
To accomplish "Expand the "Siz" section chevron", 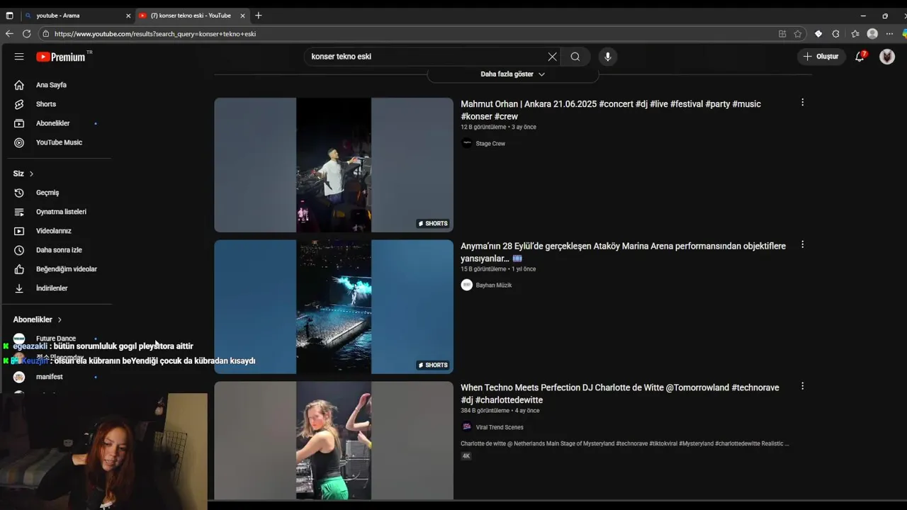I will [31, 174].
